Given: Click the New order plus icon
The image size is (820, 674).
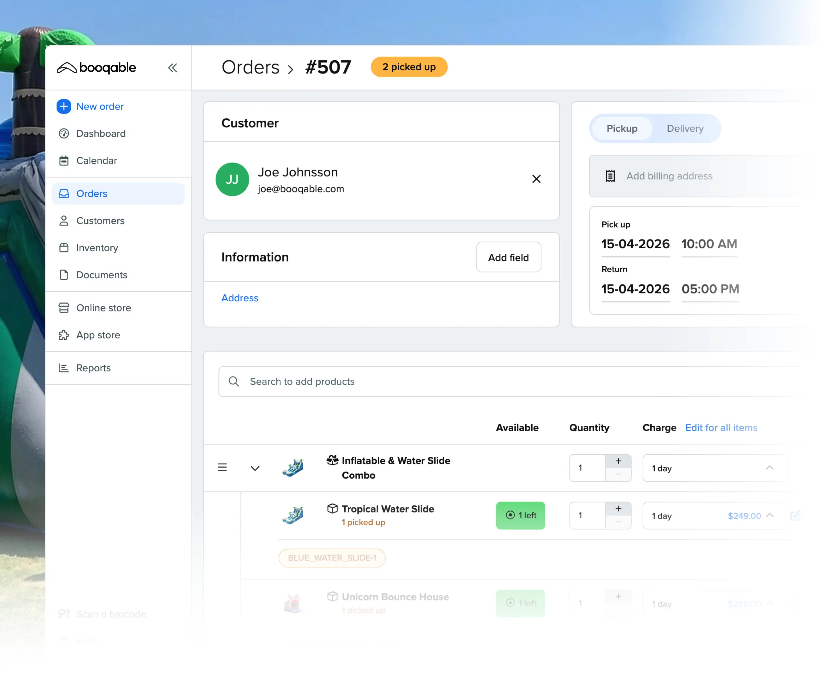Looking at the screenshot, I should coord(64,106).
